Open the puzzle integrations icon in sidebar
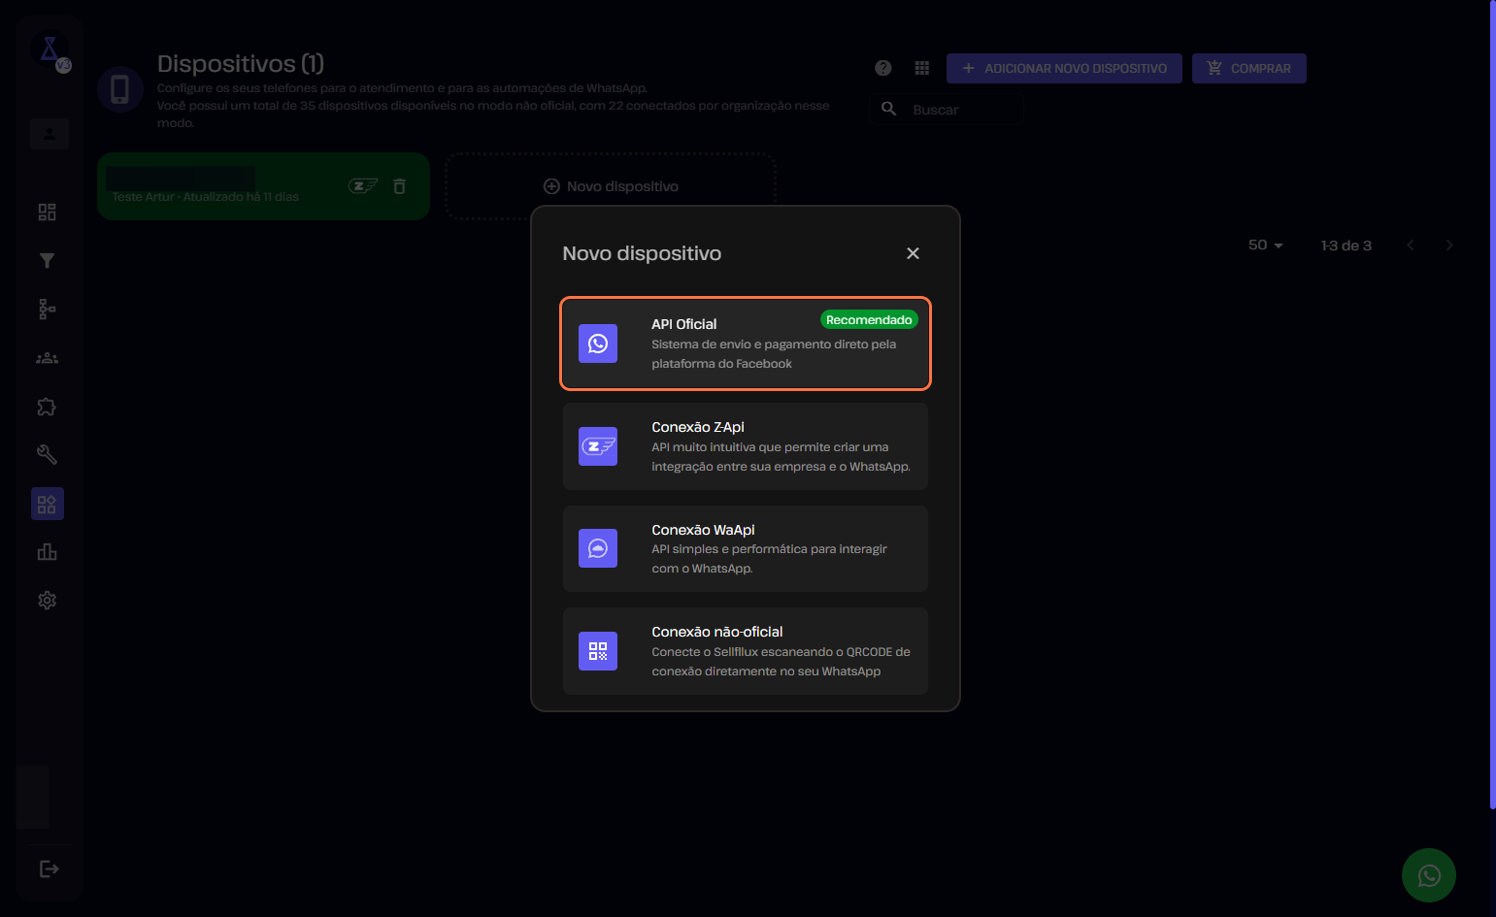The width and height of the screenshot is (1496, 917). (x=47, y=407)
